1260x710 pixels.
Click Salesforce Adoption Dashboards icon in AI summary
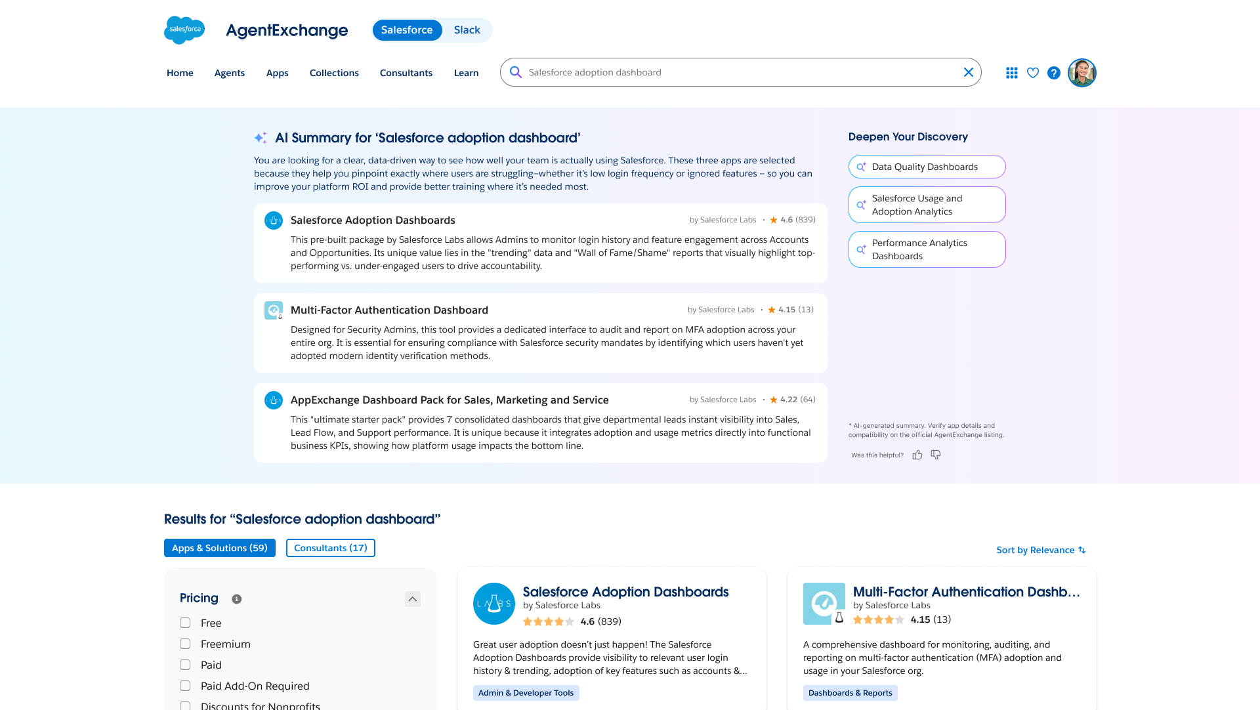coord(274,220)
